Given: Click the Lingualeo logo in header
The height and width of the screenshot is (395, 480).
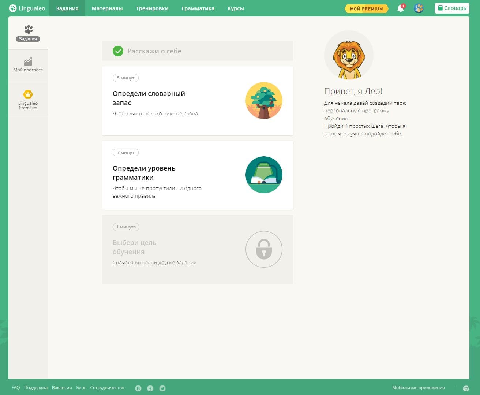Looking at the screenshot, I should tap(27, 8).
